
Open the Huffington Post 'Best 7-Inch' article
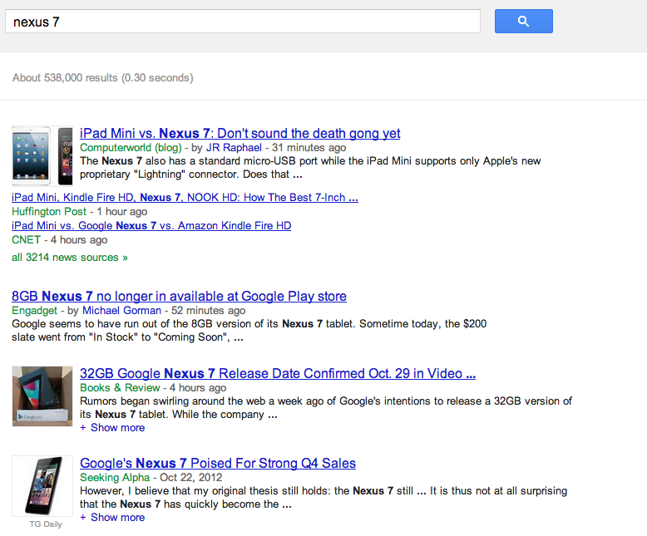[185, 198]
